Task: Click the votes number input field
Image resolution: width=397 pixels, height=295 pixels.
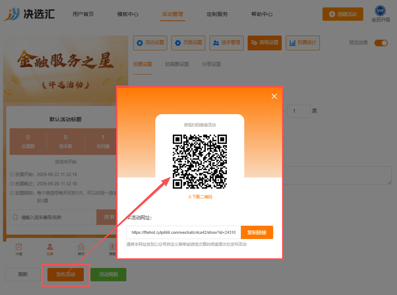Action: tap(299, 111)
